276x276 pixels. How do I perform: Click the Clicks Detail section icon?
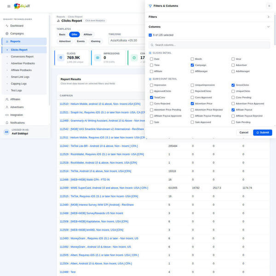click(150, 53)
